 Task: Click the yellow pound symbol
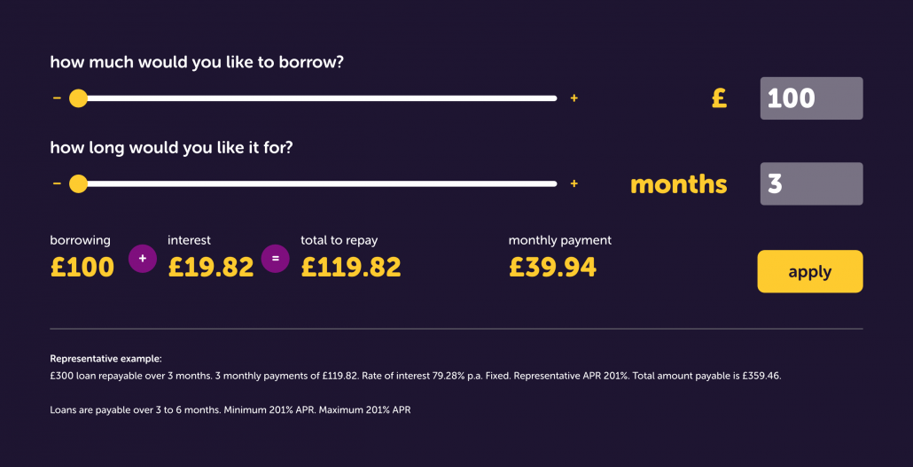coord(719,98)
